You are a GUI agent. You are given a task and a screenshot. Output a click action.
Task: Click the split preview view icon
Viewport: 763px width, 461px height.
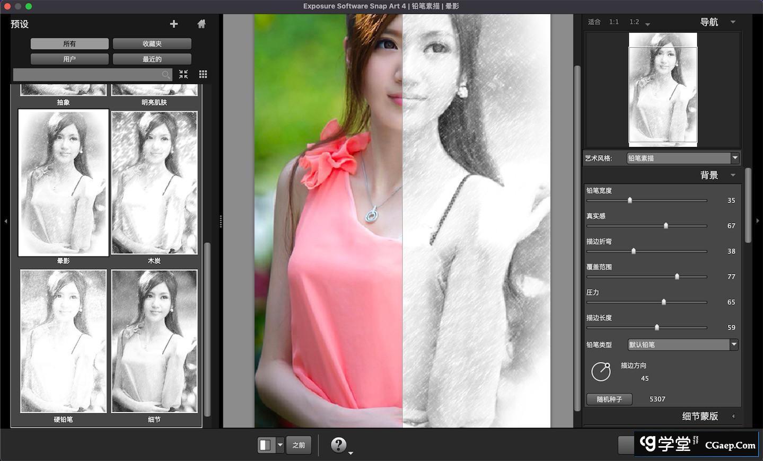pyautogui.click(x=265, y=445)
